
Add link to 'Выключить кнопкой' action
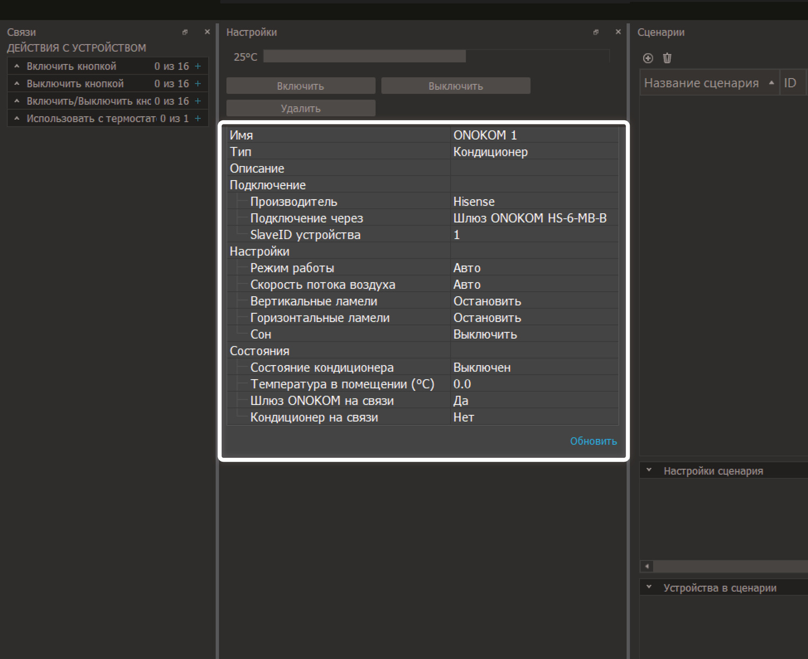pyautogui.click(x=198, y=84)
